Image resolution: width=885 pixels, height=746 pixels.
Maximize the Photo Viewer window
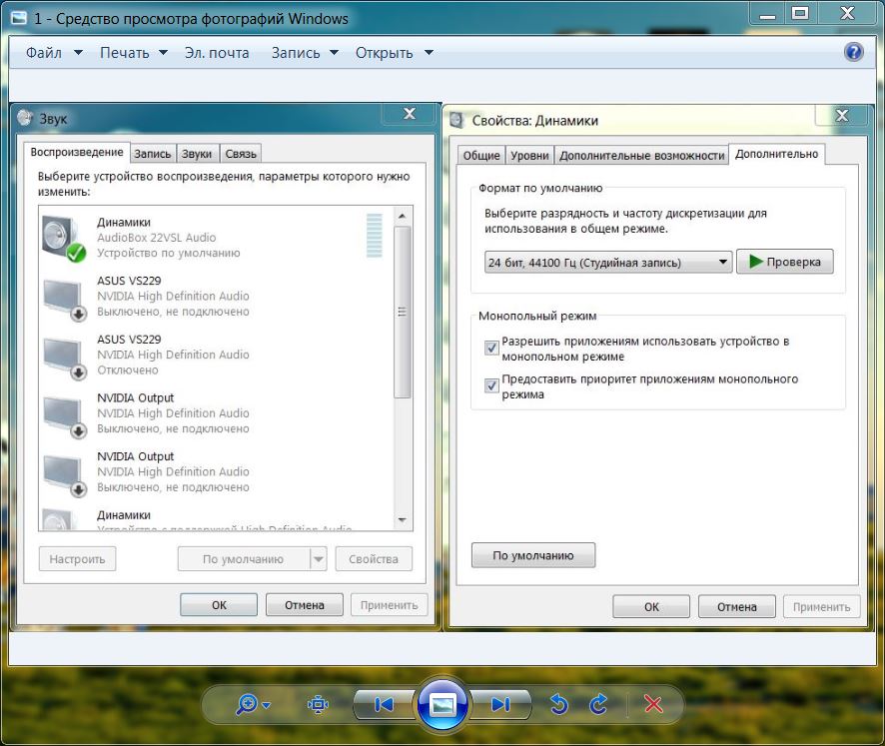(x=800, y=12)
